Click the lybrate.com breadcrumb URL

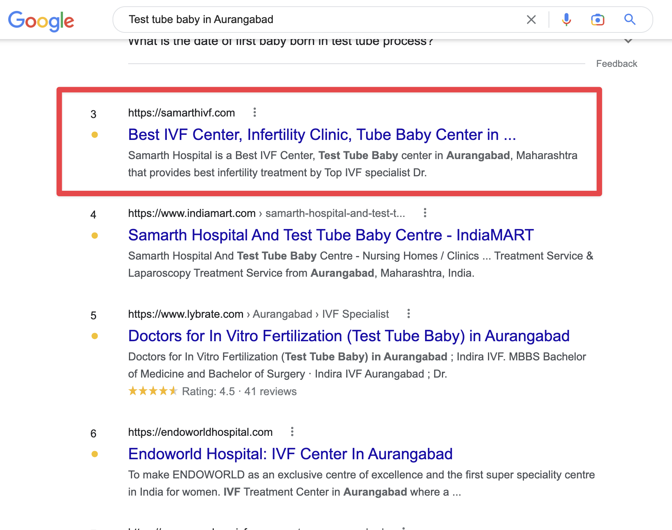(258, 314)
